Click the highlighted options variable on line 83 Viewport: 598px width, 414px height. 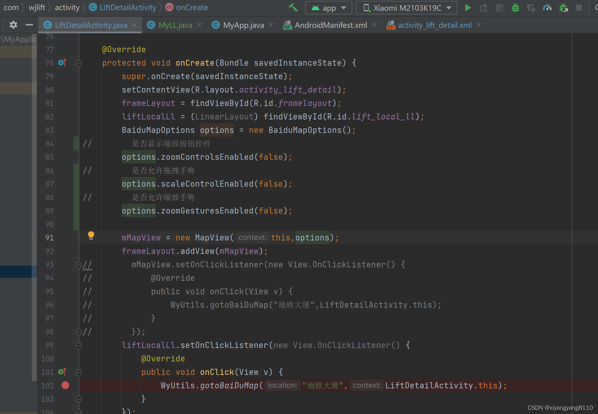[217, 130]
